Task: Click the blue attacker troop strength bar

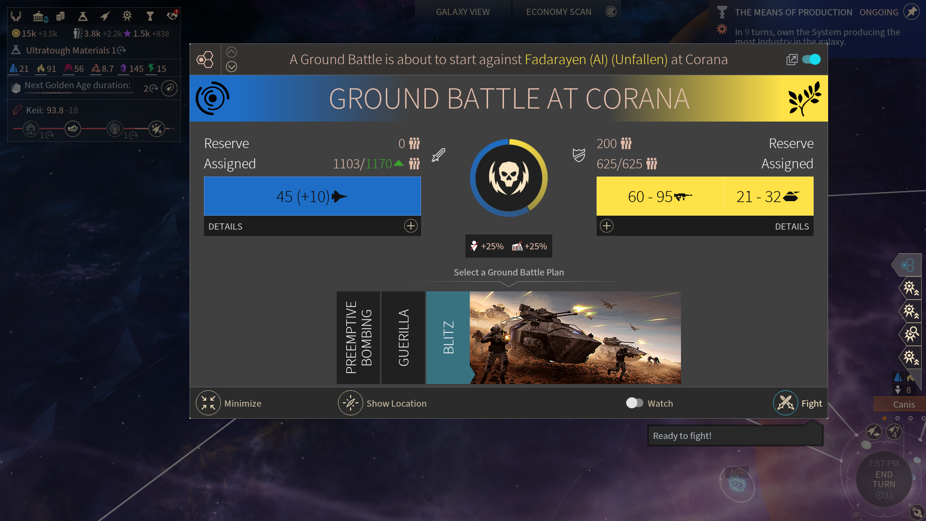Action: click(312, 196)
